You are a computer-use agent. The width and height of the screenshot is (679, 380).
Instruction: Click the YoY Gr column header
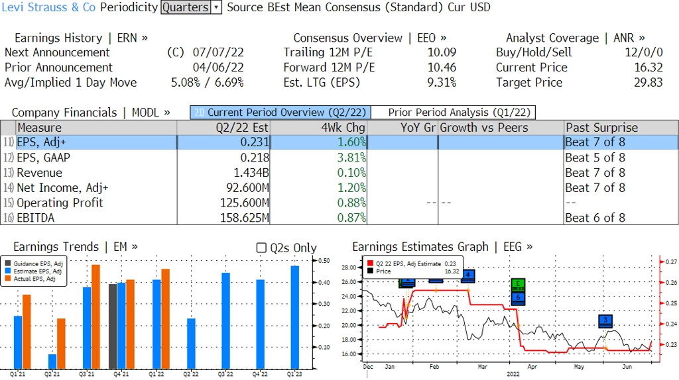coord(402,128)
